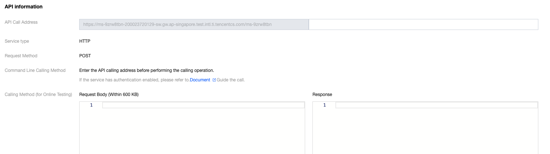Open the external link icon beside Document

pyautogui.click(x=214, y=80)
